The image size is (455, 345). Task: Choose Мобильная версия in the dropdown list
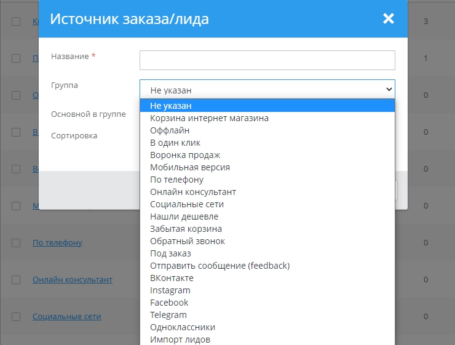pyautogui.click(x=190, y=167)
